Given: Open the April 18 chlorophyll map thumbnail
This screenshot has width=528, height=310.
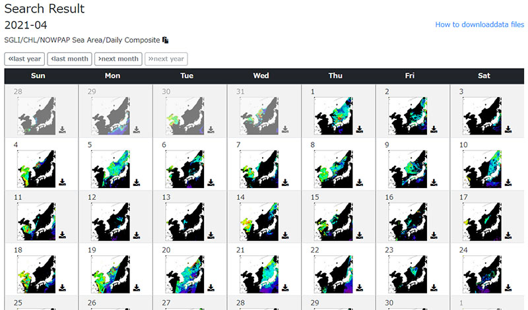Looking at the screenshot, I should [x=36, y=274].
